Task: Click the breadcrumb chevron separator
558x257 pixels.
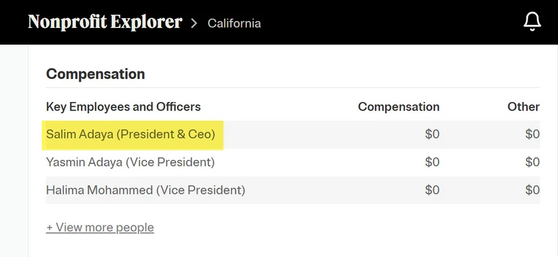Action: coord(194,24)
